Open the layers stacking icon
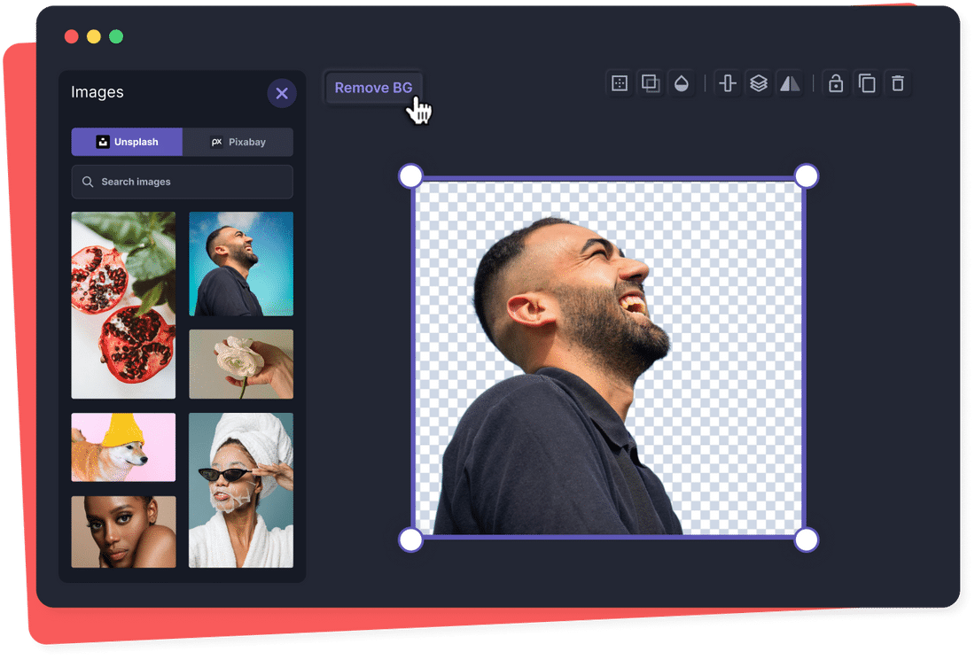 point(758,82)
